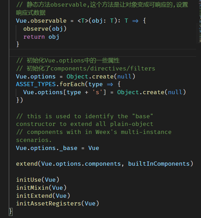This screenshot has width=201, height=218.
Task: Click the Vue.options._base = Vue line
Action: (57, 148)
